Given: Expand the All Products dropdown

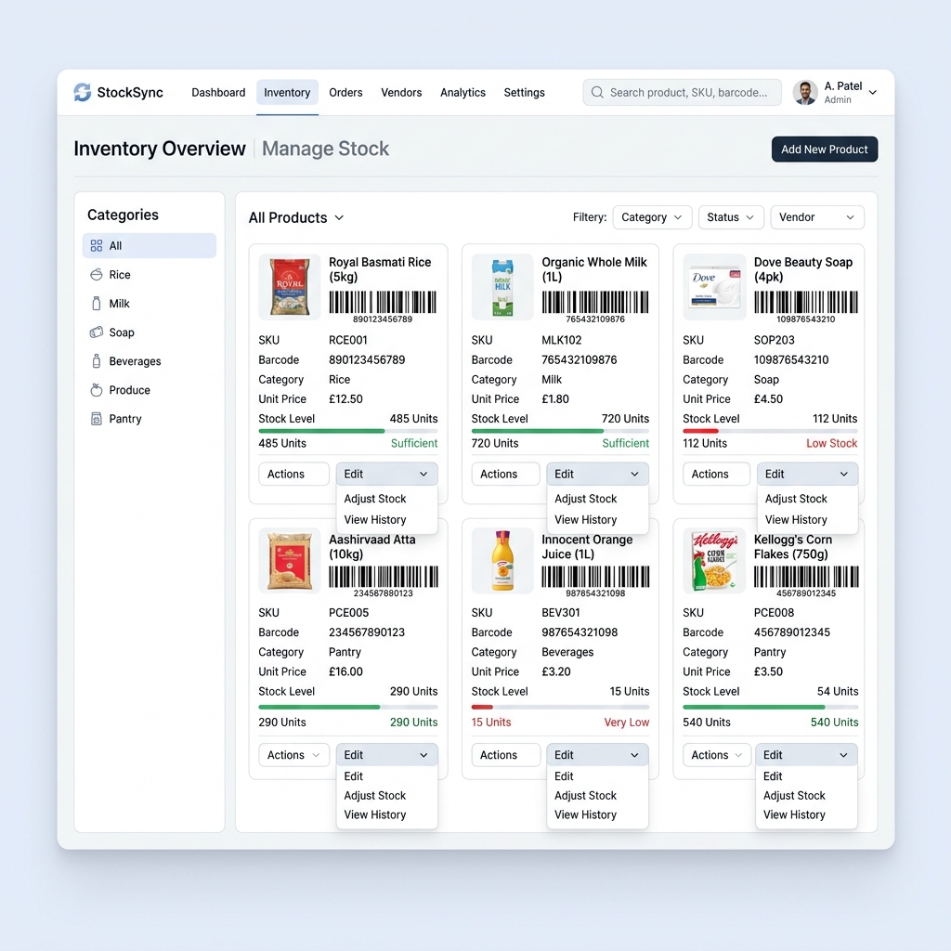Looking at the screenshot, I should point(296,217).
